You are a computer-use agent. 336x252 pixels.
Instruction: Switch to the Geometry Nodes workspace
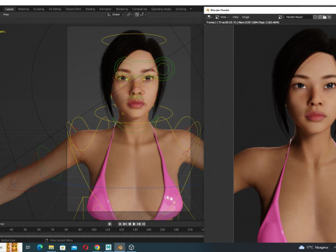[x=161, y=9]
